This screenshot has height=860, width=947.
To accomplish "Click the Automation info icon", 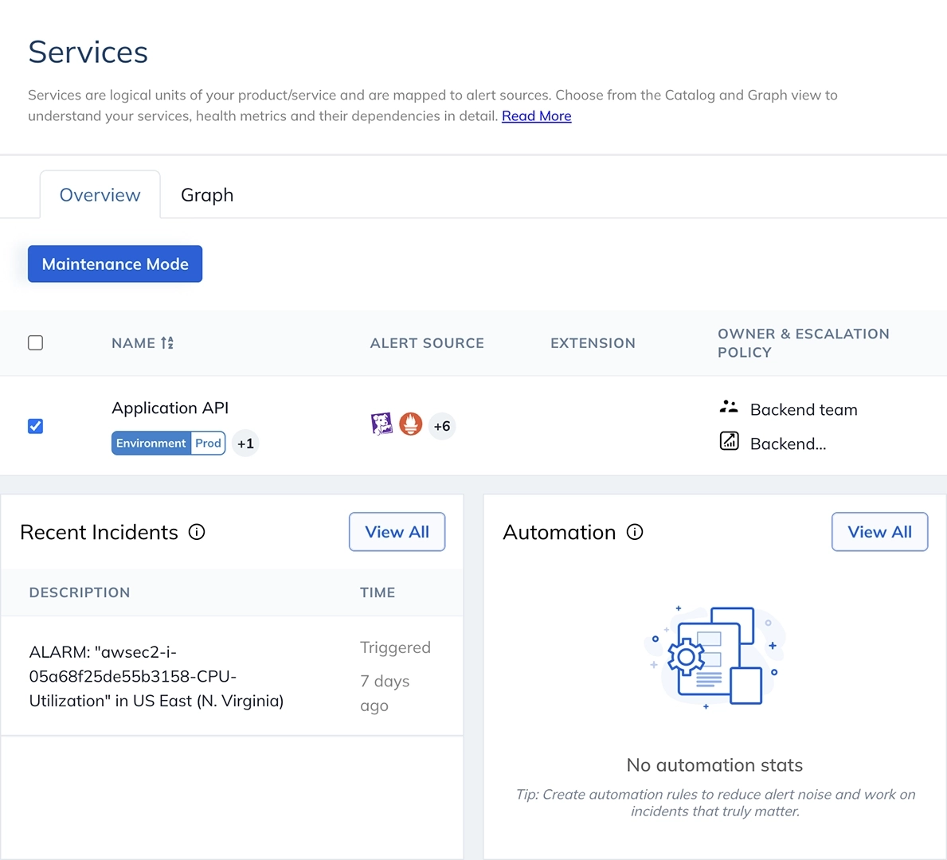I will (635, 532).
